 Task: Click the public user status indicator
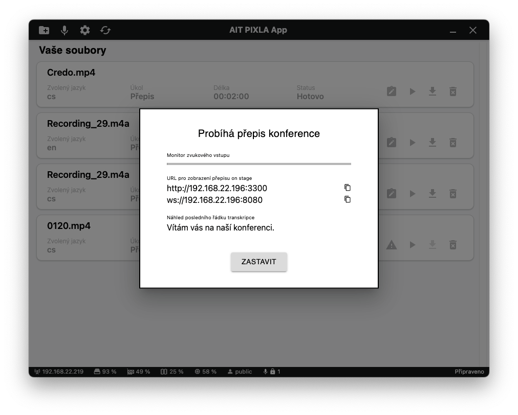point(240,372)
